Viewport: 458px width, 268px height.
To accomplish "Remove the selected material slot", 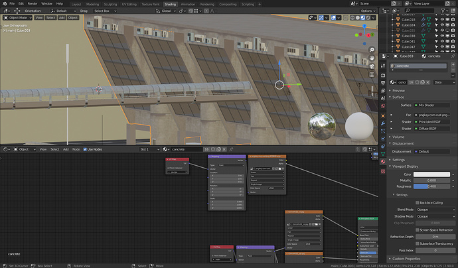I will (x=453, y=70).
